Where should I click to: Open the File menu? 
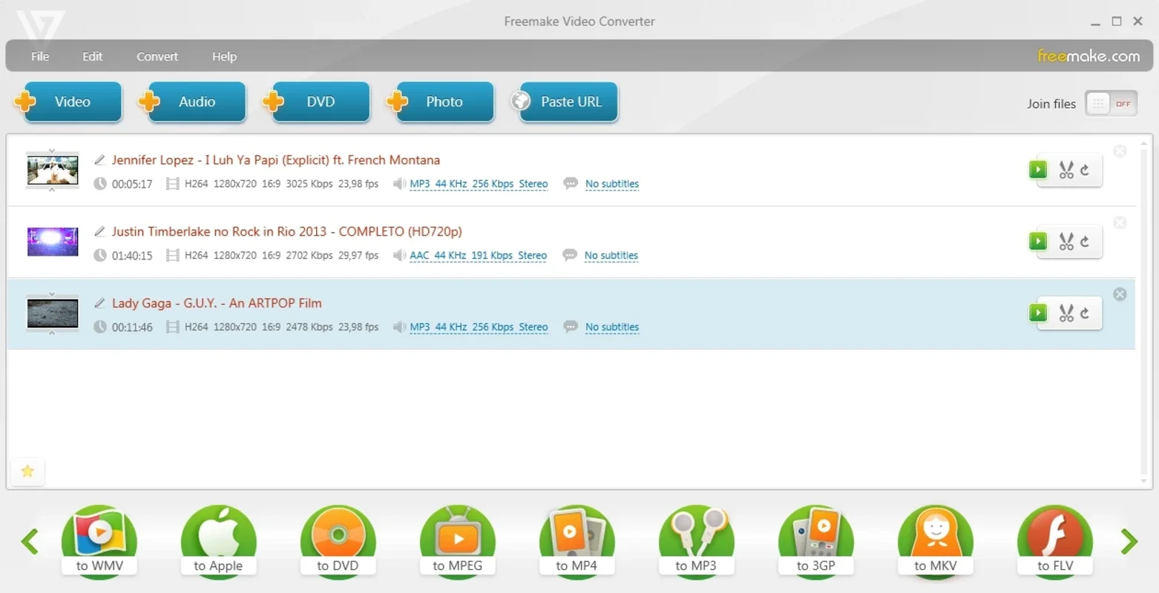(x=40, y=56)
